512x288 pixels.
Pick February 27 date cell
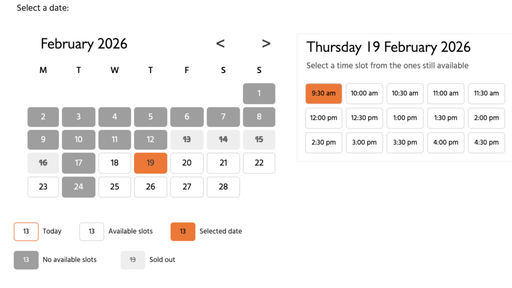click(187, 187)
